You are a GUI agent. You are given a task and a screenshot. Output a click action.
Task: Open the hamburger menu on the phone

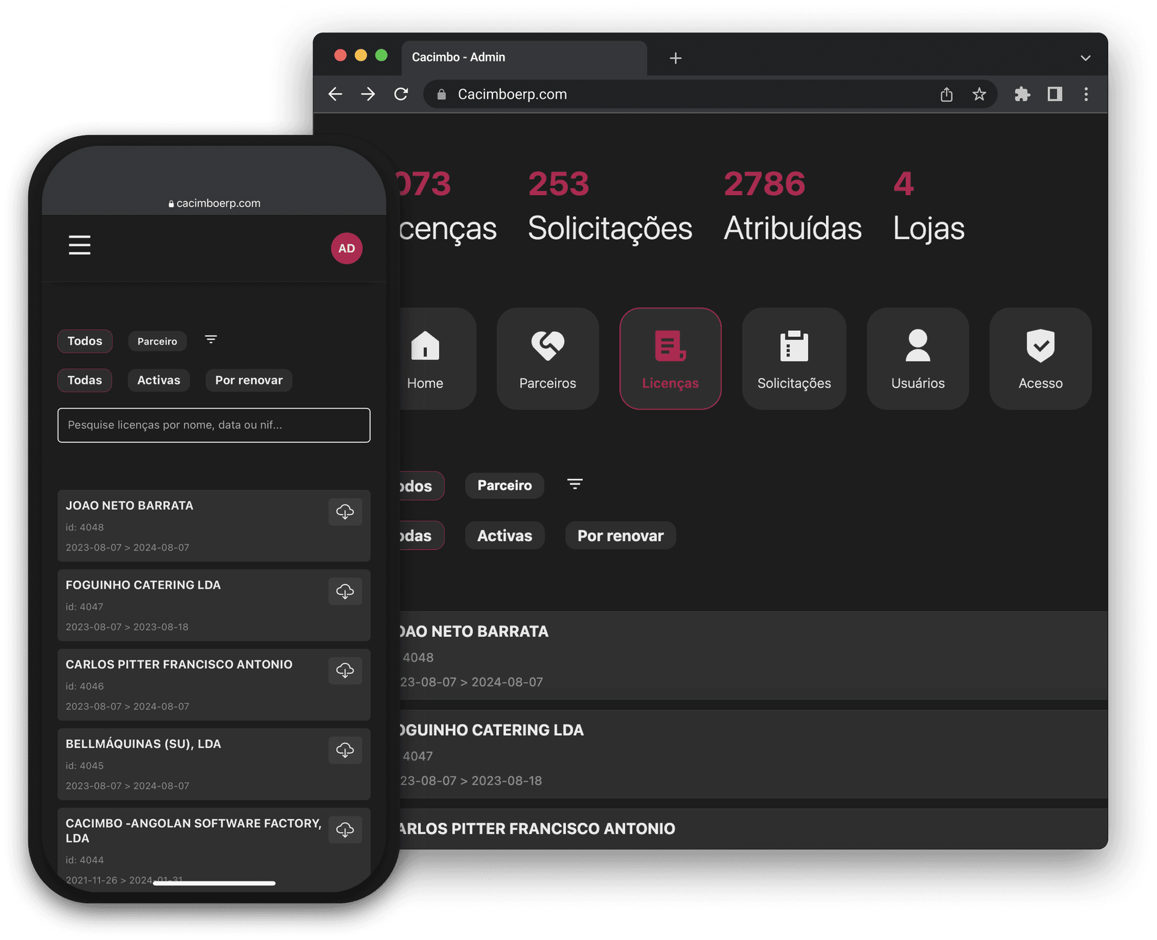pos(80,245)
